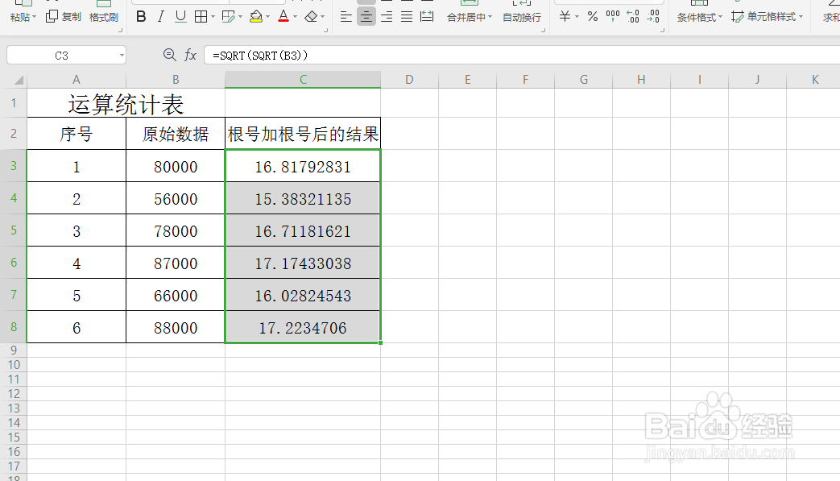The width and height of the screenshot is (840, 481).
Task: Apply the red font color
Action: coord(283,17)
